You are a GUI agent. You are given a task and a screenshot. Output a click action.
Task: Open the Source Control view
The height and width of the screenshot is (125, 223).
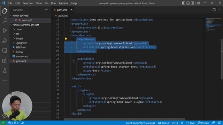coord(5,31)
